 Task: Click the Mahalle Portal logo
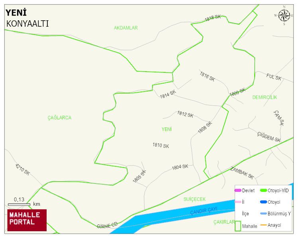(27, 220)
